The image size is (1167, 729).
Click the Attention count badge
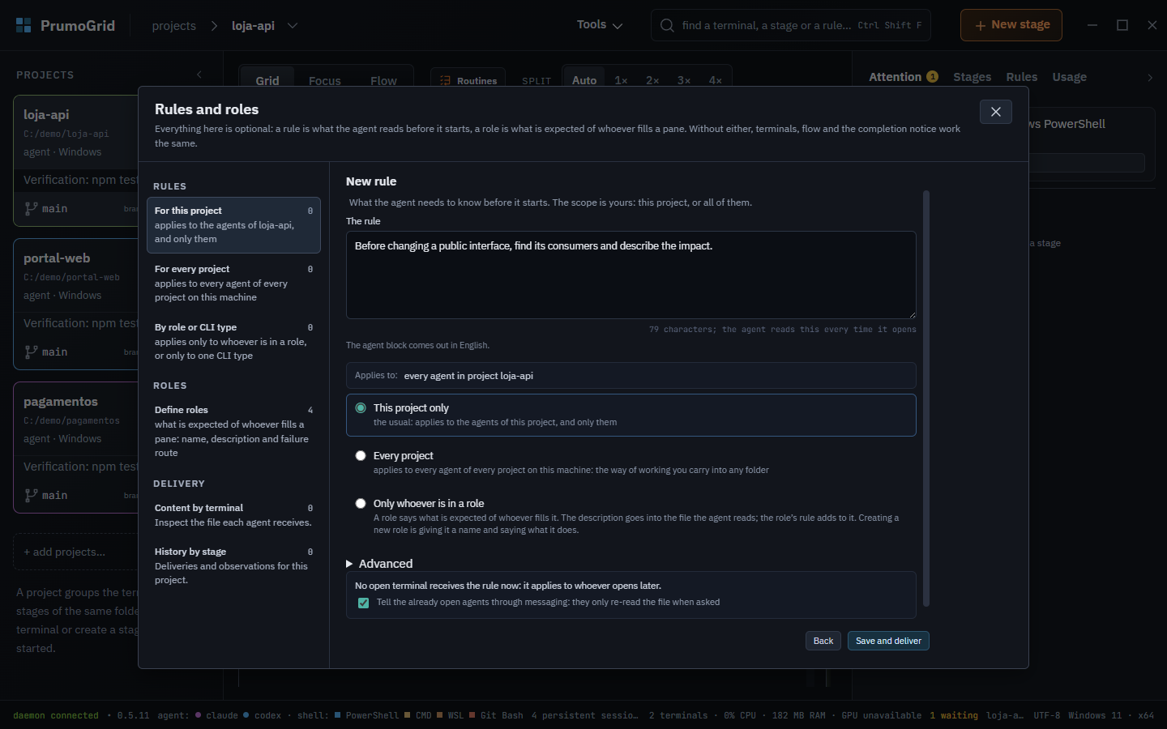pos(933,77)
